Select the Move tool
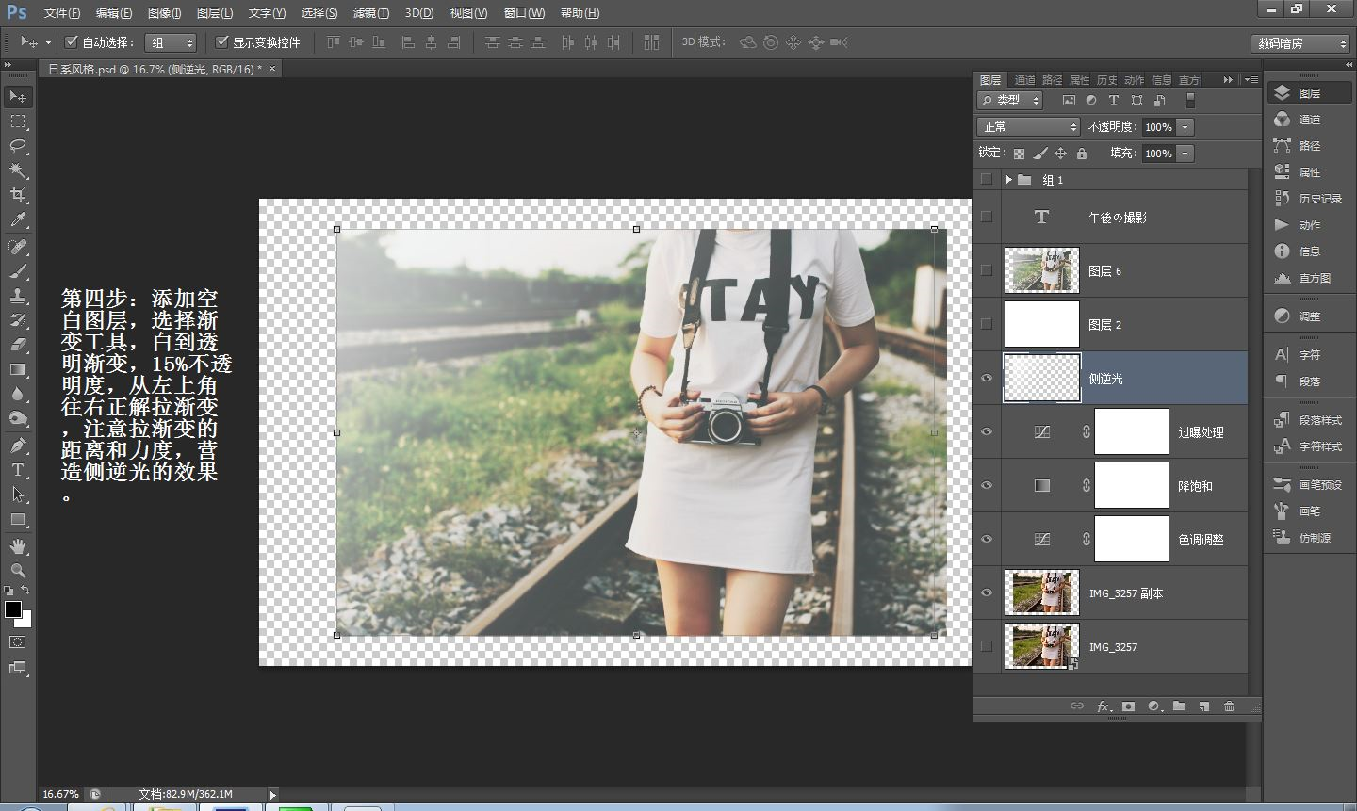1357x811 pixels. click(18, 97)
